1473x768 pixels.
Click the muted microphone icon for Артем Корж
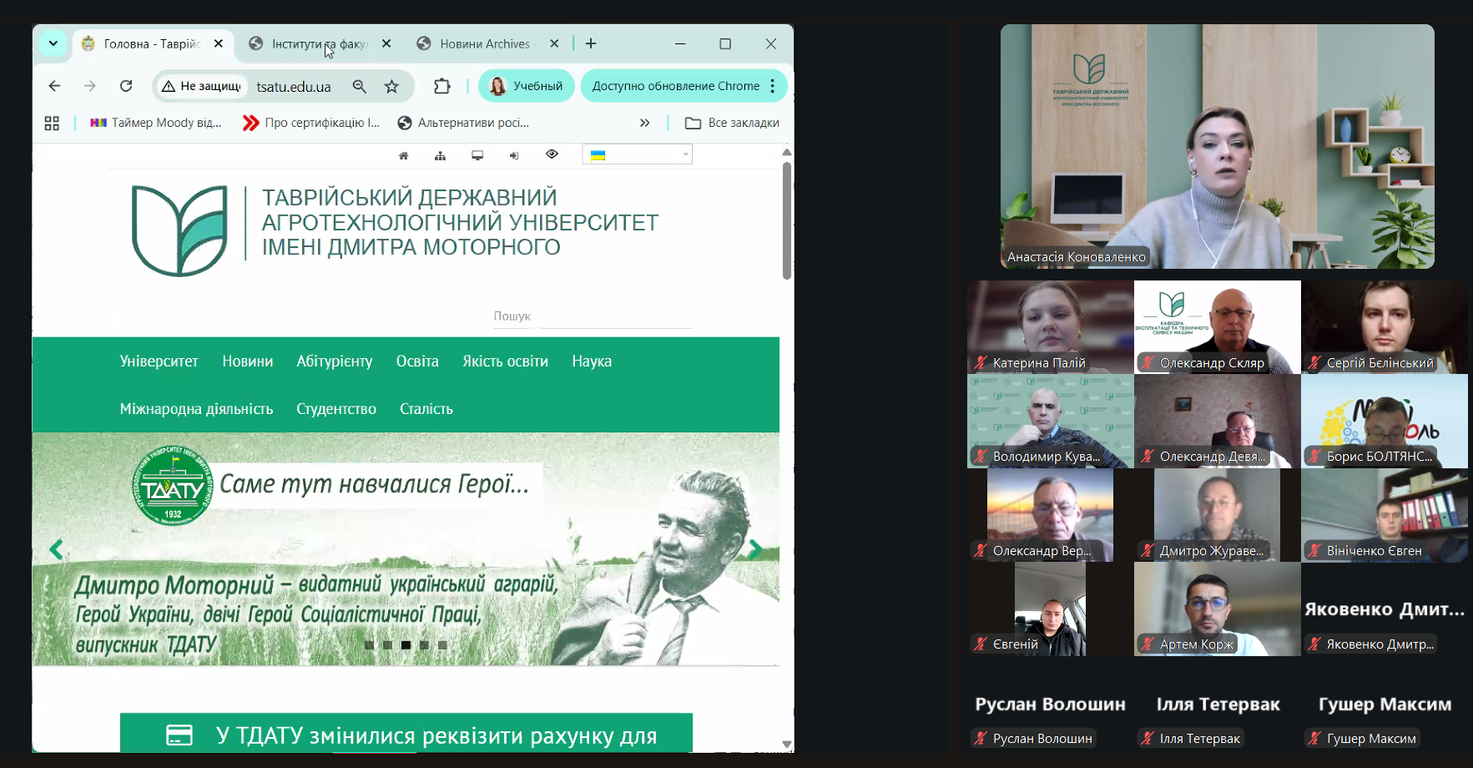pos(1148,644)
